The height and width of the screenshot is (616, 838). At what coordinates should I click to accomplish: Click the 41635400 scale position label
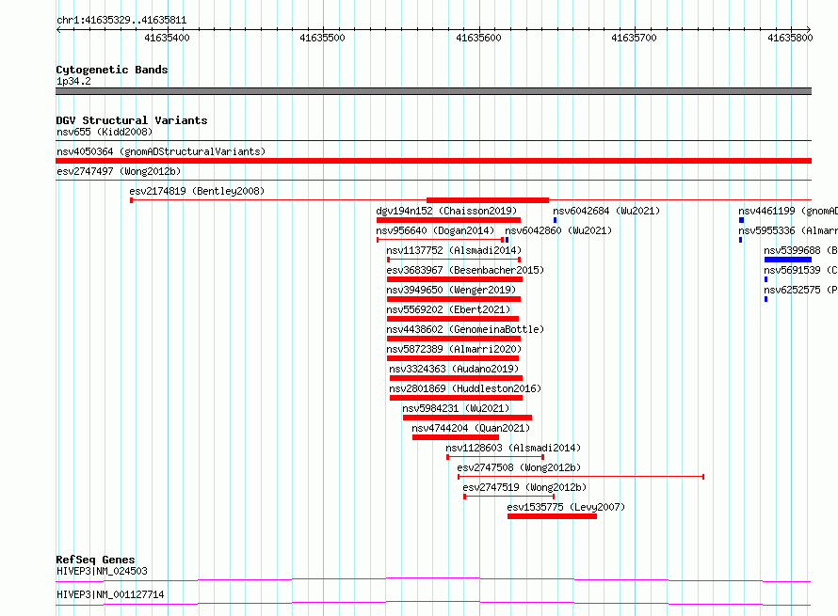pyautogui.click(x=167, y=38)
